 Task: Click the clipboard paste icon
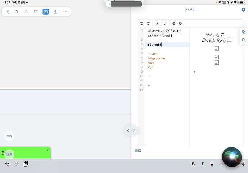tap(26, 164)
